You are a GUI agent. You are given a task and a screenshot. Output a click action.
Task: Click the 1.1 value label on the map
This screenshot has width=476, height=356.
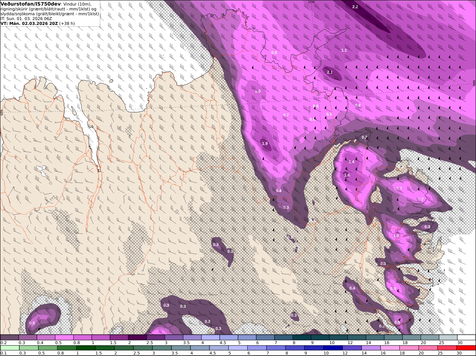coord(344,50)
